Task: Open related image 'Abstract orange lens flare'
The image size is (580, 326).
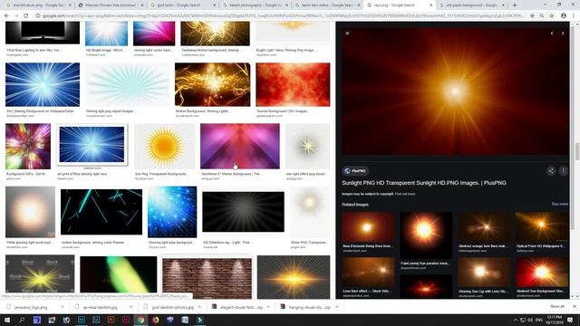Action: [x=484, y=227]
